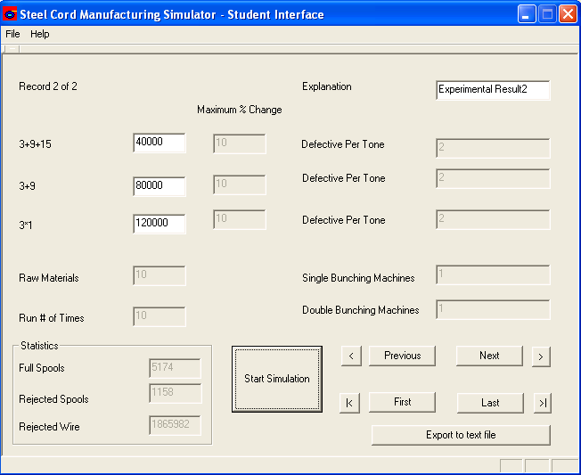Image resolution: width=581 pixels, height=475 pixels.
Task: Click the 'Full Spools' label
Action: point(42,368)
